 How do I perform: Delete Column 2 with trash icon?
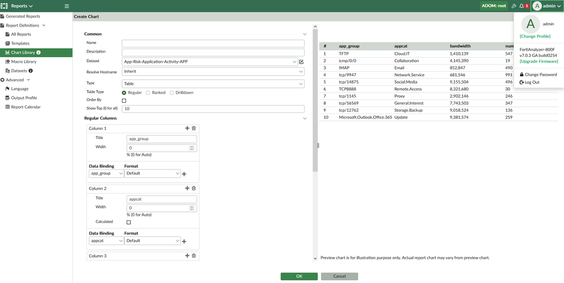[x=194, y=188]
